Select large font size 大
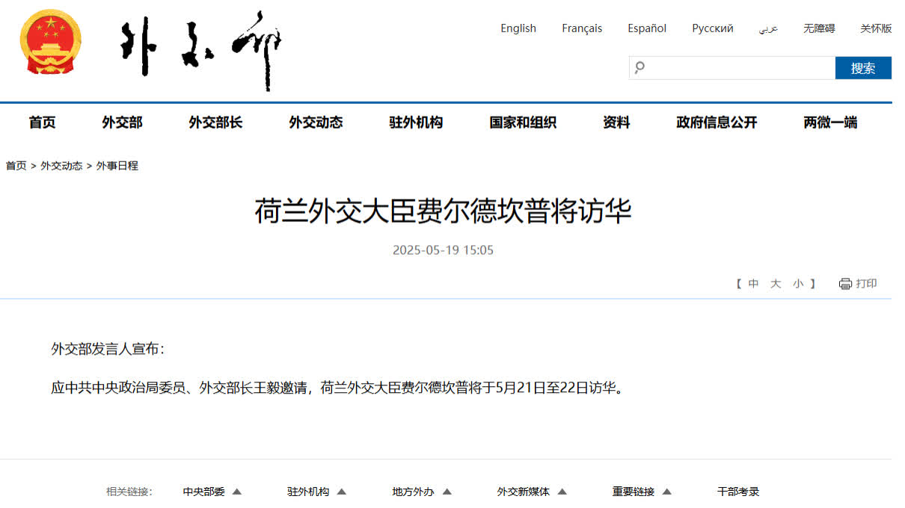Viewport: 905px width, 508px height. [776, 284]
